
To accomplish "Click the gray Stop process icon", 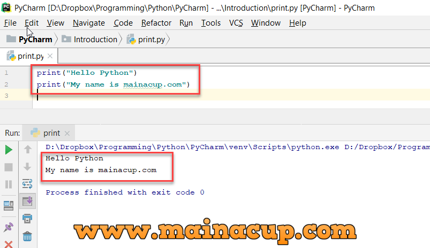I will 9,167.
